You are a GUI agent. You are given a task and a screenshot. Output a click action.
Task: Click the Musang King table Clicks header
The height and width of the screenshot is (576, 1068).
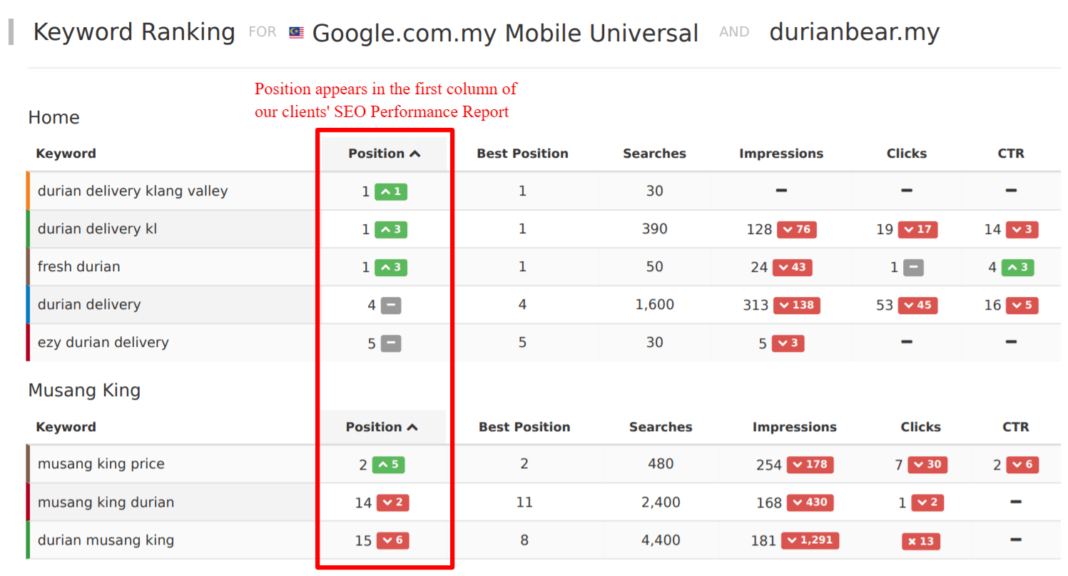point(920,427)
